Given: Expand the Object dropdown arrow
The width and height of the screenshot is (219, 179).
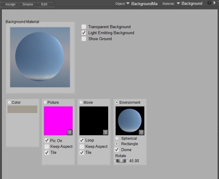Looking at the screenshot, I should [x=128, y=4].
